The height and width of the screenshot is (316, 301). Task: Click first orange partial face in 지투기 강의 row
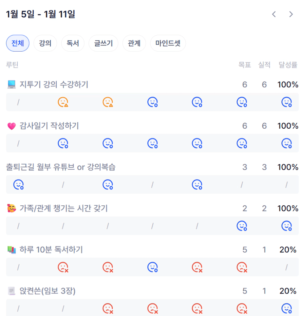pyautogui.click(x=63, y=102)
